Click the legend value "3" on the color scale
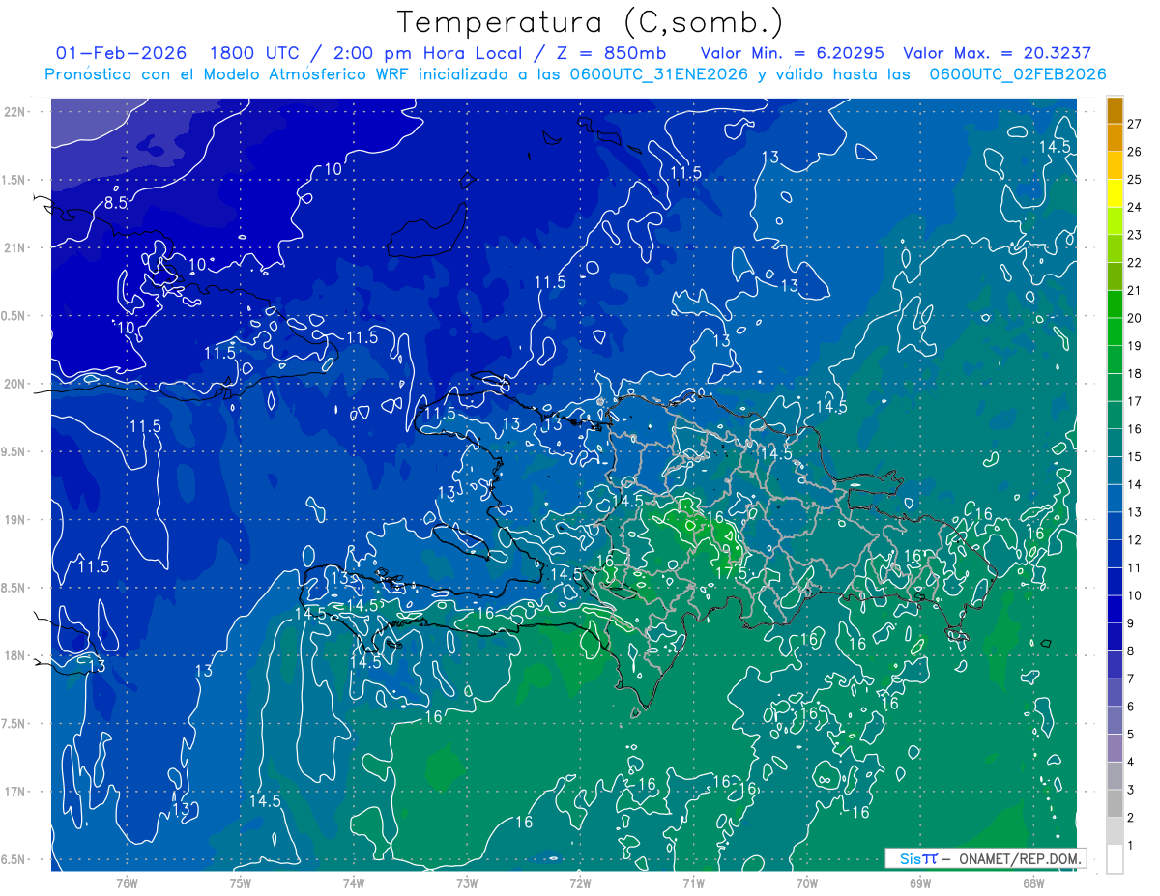This screenshot has width=1160, height=896. 1131,791
